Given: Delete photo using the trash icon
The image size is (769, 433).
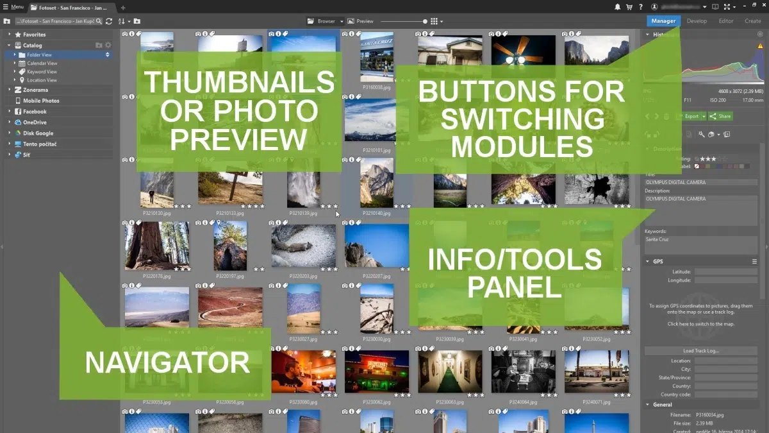Looking at the screenshot, I should (666, 116).
